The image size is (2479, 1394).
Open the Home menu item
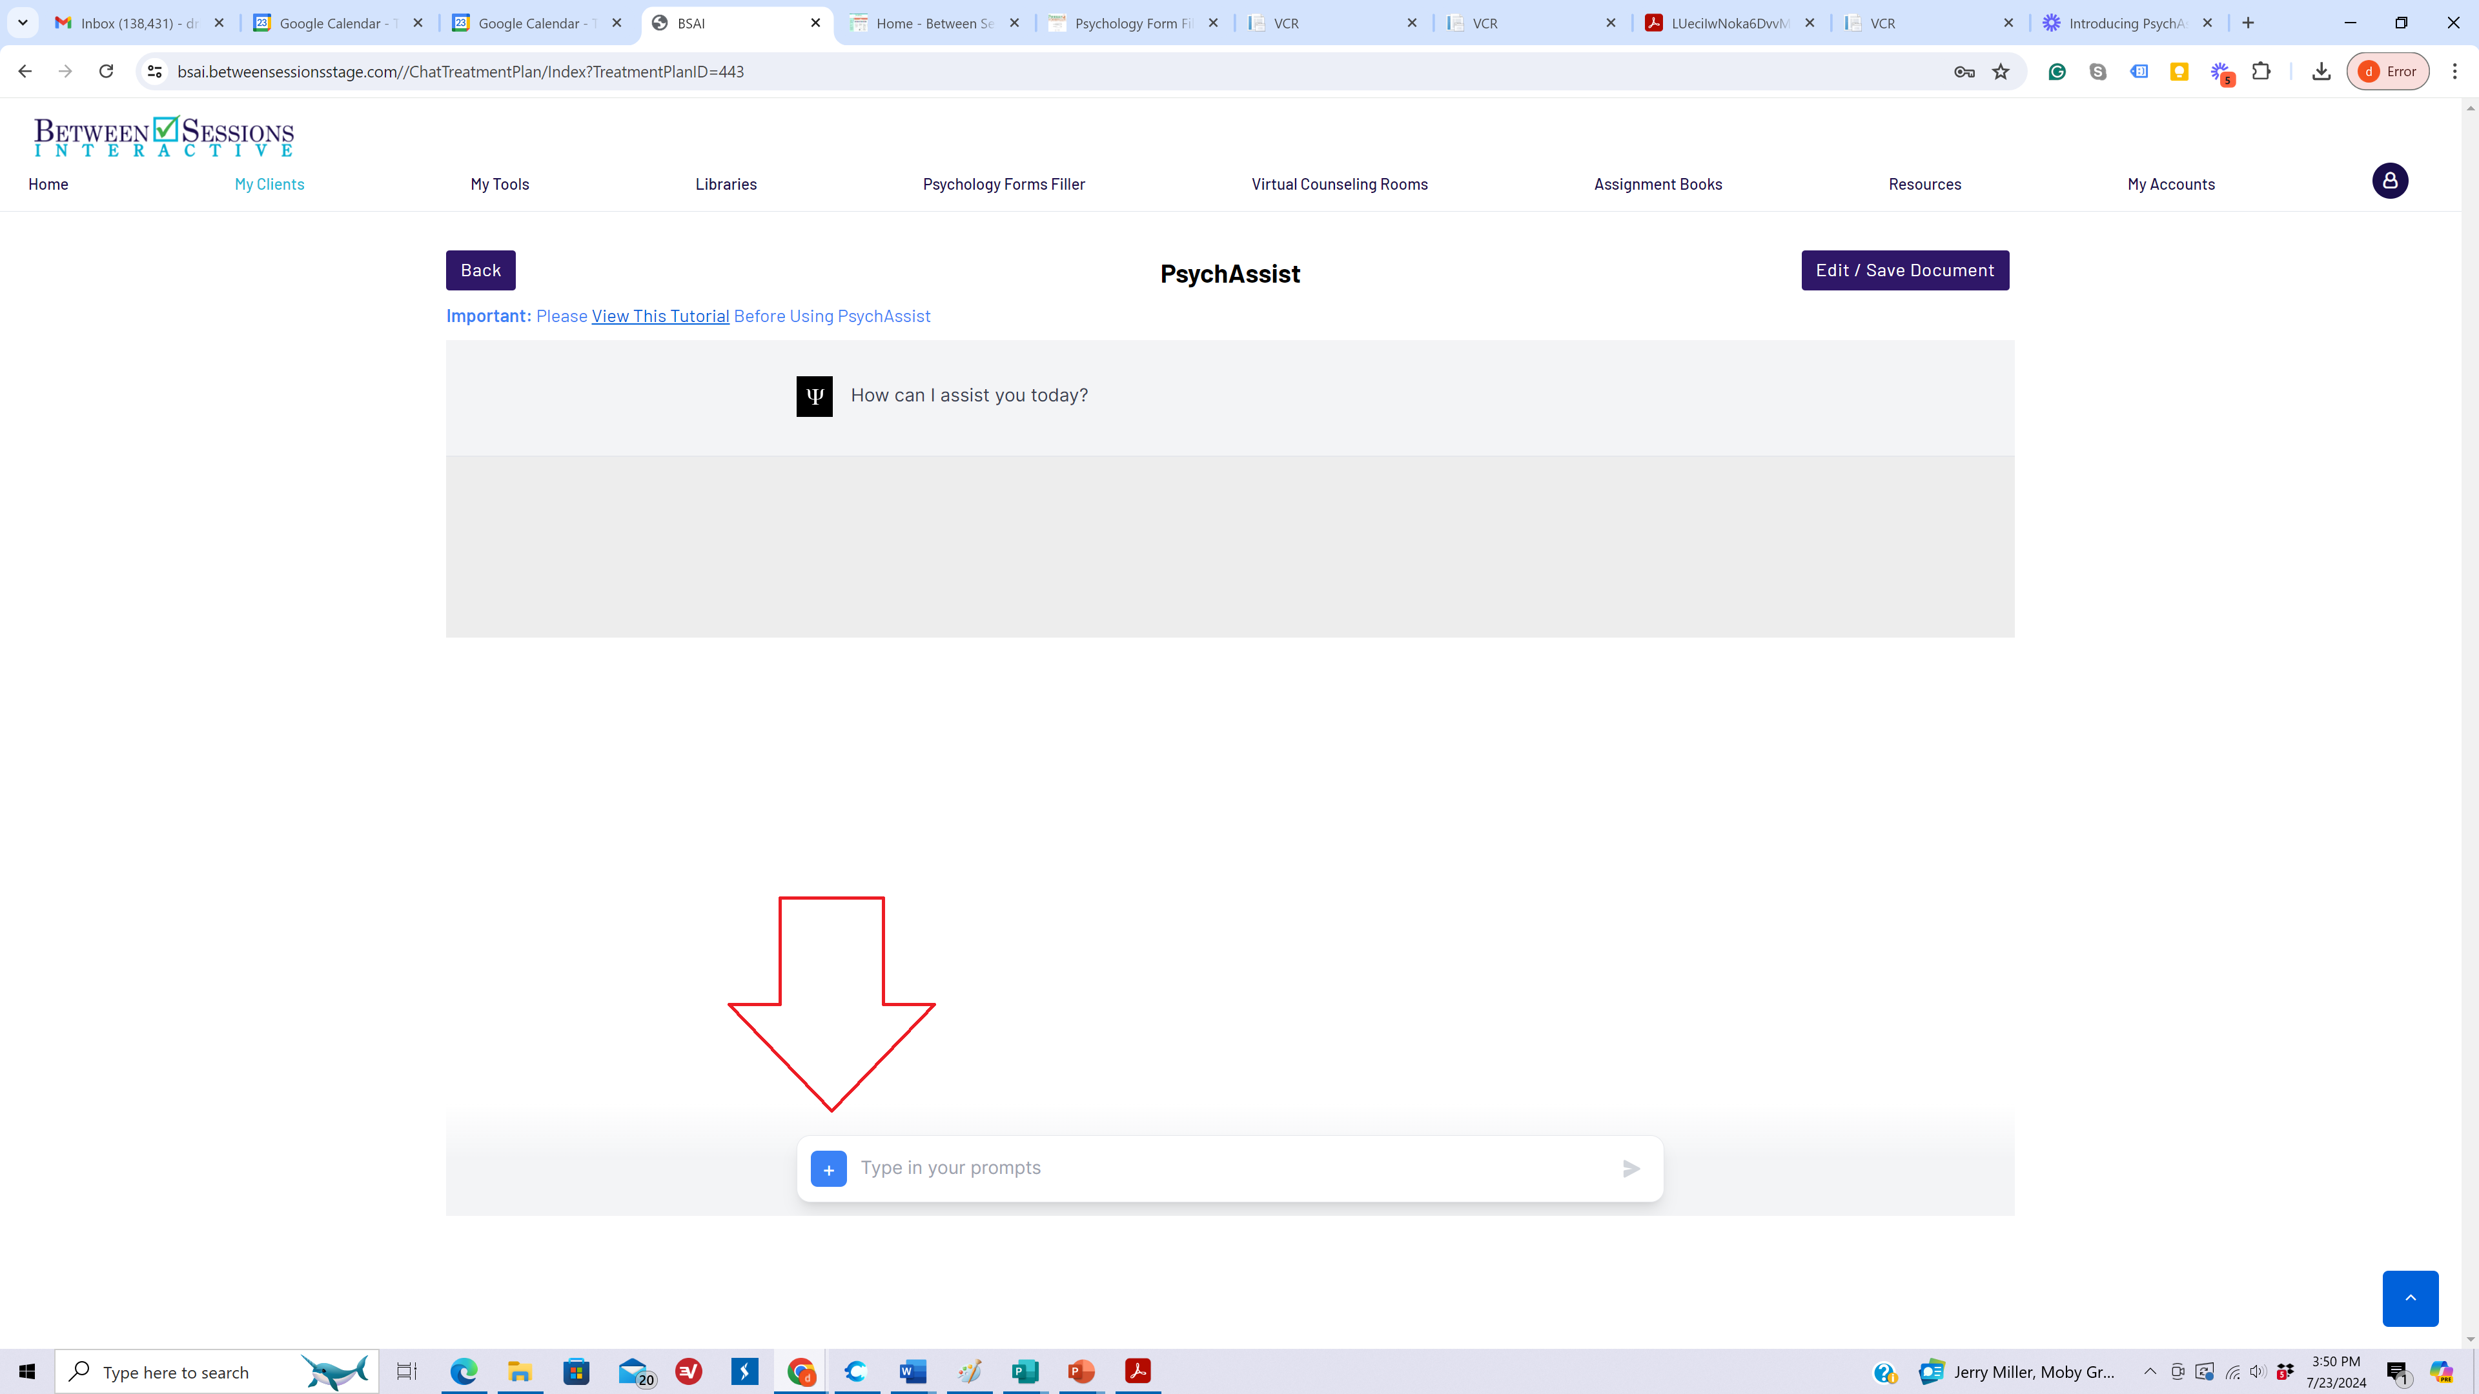point(48,184)
